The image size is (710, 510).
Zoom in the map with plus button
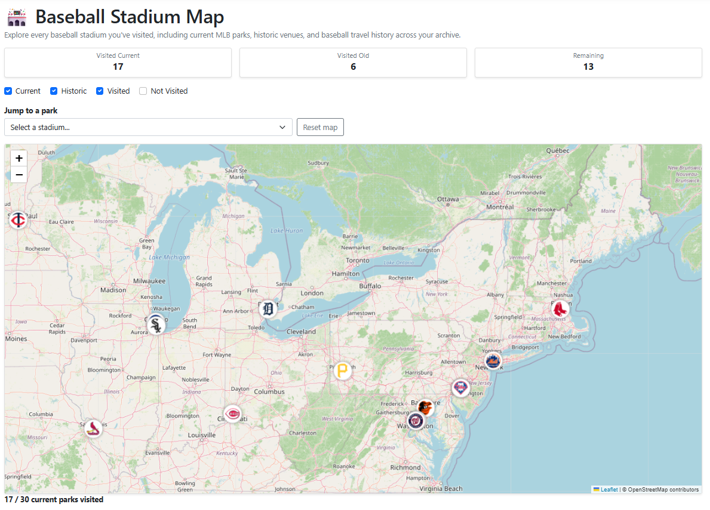[19, 158]
